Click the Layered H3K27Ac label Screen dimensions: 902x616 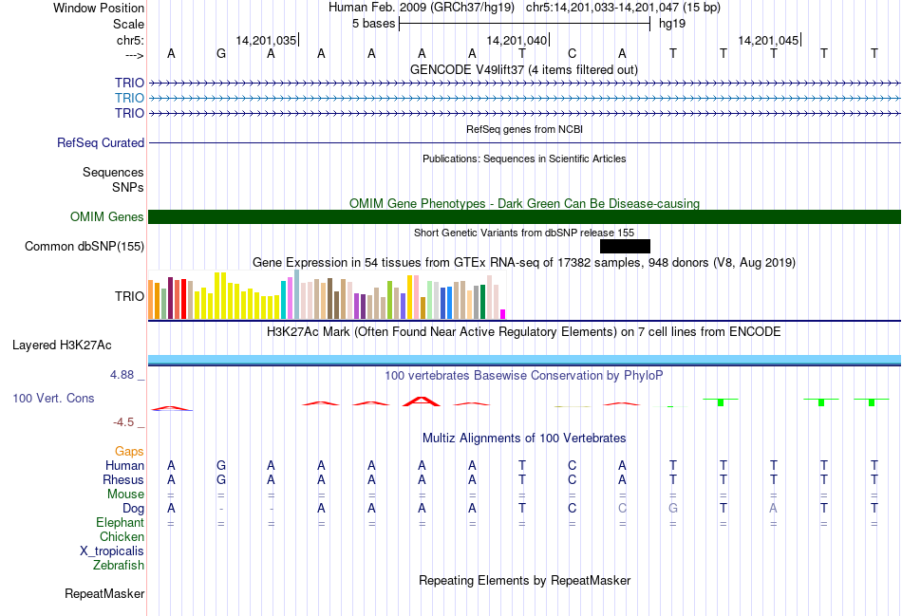62,345
